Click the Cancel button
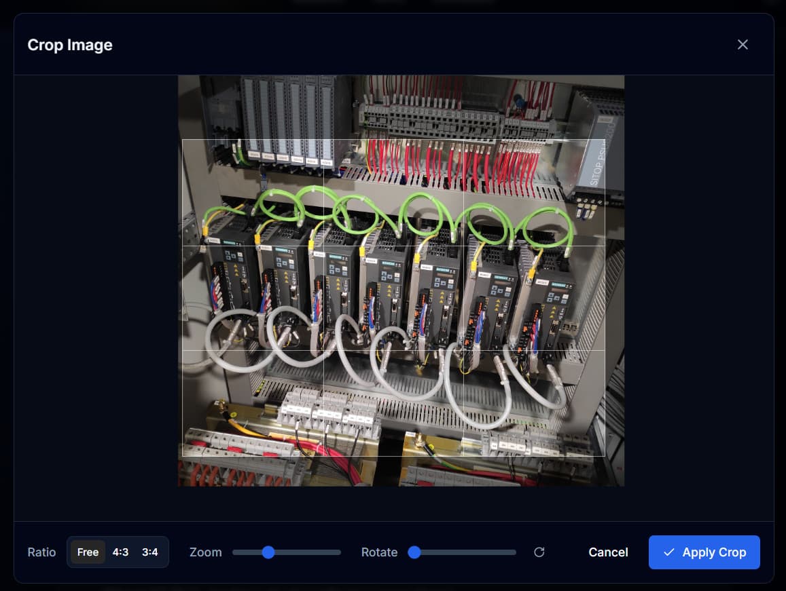This screenshot has width=786, height=591. 608,552
